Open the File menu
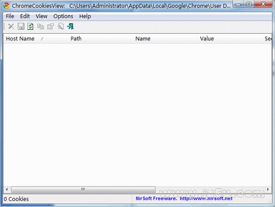This screenshot has width=275, height=207. (10, 16)
